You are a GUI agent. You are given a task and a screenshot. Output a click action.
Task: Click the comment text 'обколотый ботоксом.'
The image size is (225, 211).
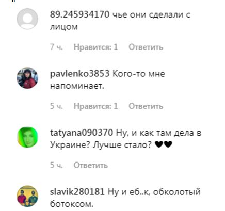(x=125, y=198)
